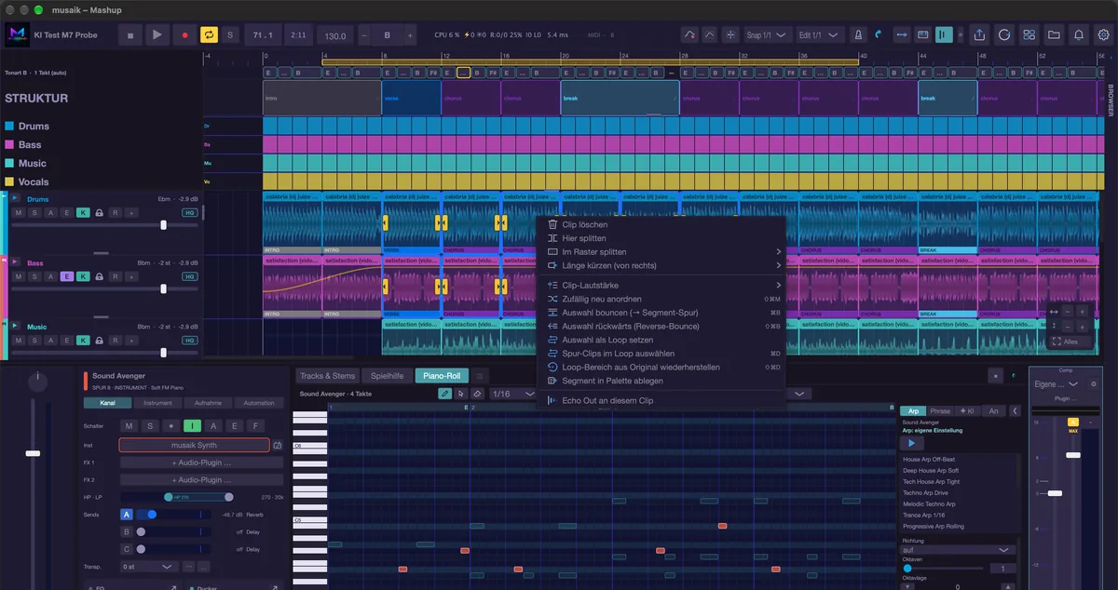Choose 'Clip löschen' from context menu

[x=584, y=224]
